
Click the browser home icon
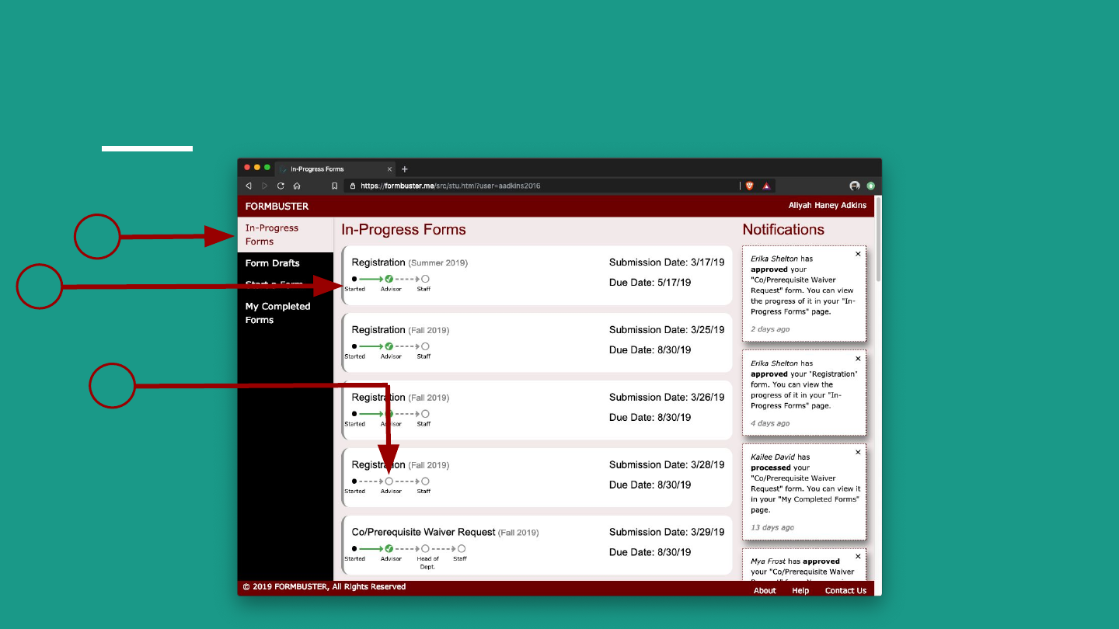(x=297, y=186)
